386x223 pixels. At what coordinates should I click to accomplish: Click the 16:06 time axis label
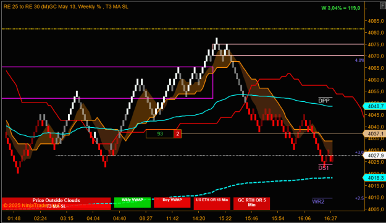pyautogui.click(x=304, y=218)
